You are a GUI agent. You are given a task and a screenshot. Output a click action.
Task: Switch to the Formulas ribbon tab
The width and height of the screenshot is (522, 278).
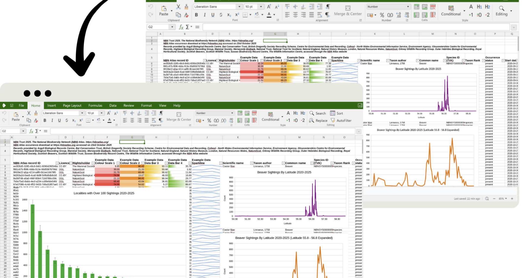(x=95, y=105)
